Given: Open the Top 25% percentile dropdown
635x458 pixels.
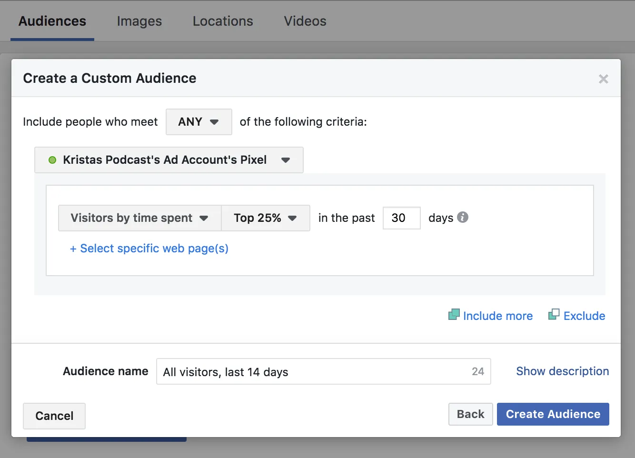Looking at the screenshot, I should [x=266, y=218].
